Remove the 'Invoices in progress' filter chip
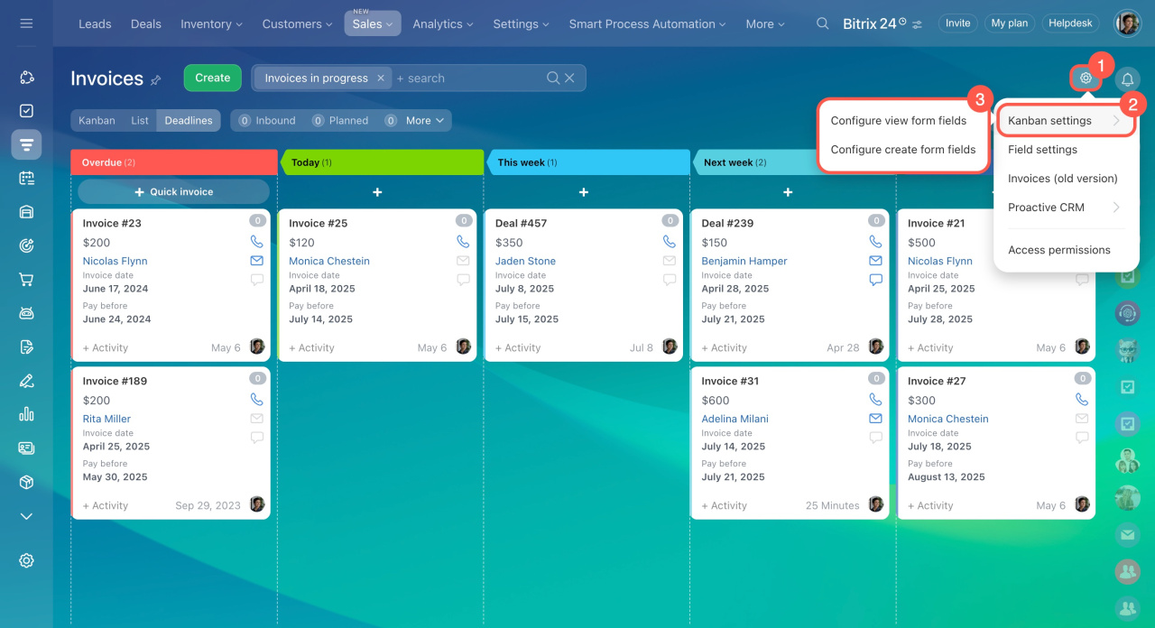The width and height of the screenshot is (1155, 628). pyautogui.click(x=381, y=78)
